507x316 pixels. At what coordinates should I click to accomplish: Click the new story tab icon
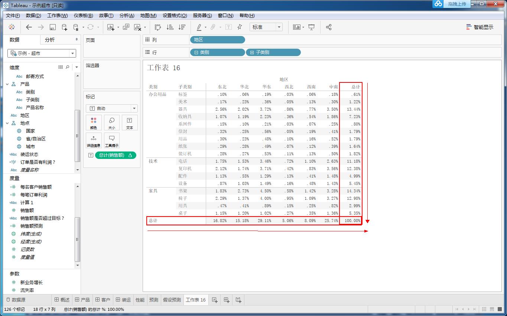[x=238, y=300]
